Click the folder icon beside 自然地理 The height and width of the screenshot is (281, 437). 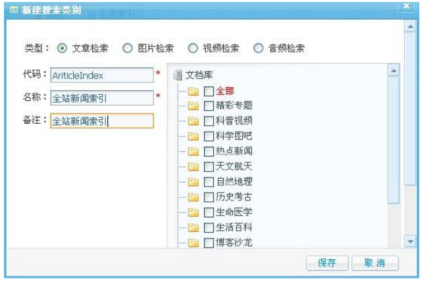pos(193,181)
